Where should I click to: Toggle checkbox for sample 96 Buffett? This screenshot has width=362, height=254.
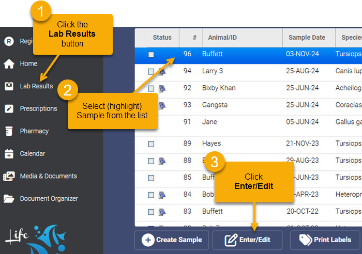(151, 55)
